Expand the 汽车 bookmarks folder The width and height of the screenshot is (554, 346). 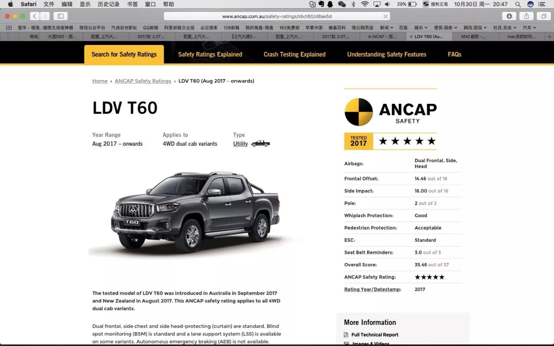[530, 28]
